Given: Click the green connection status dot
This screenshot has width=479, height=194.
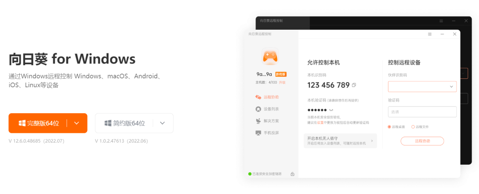Looking at the screenshot, I should click(x=250, y=174).
